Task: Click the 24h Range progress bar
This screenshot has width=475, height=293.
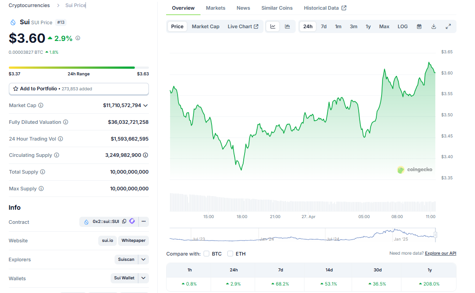Action: 79,67
